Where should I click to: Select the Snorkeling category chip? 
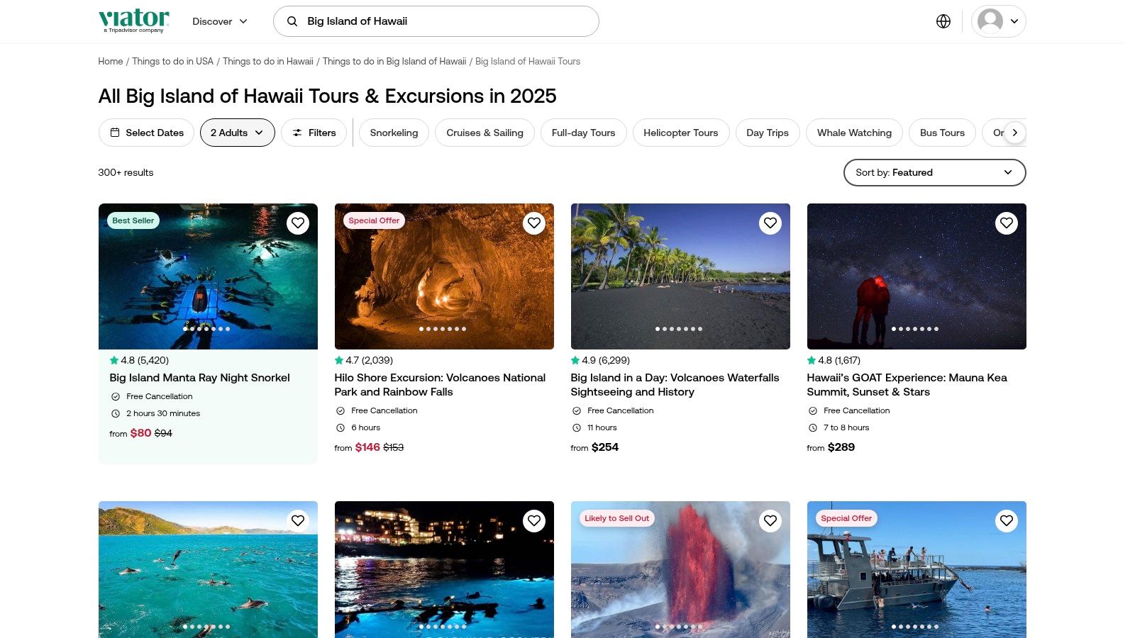[x=394, y=133]
